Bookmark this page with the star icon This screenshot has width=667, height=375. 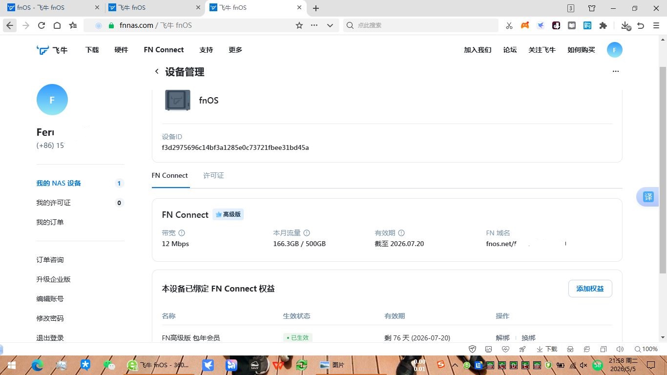tap(299, 25)
